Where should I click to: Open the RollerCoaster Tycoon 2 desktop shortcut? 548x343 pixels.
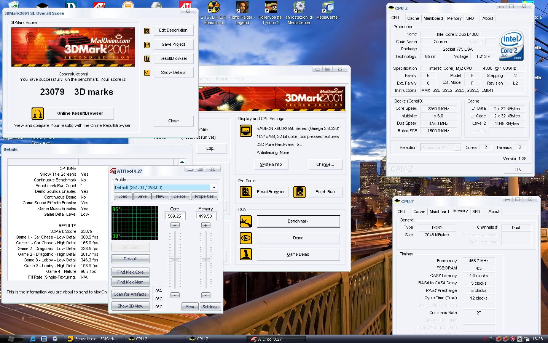coord(271,13)
